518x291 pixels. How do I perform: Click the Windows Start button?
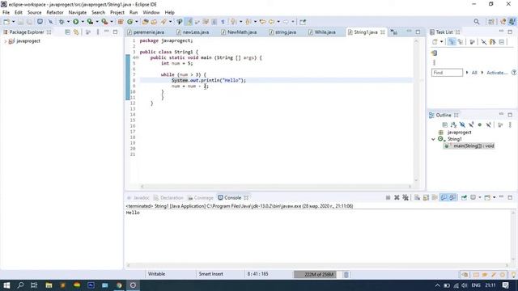point(6,285)
